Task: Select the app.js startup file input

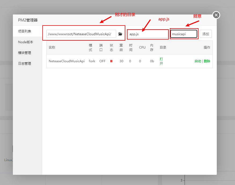Action: [x=148, y=34]
